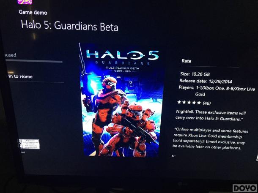Click the up arrow below the description
Viewport: 258px width, 193px height.
(173, 156)
